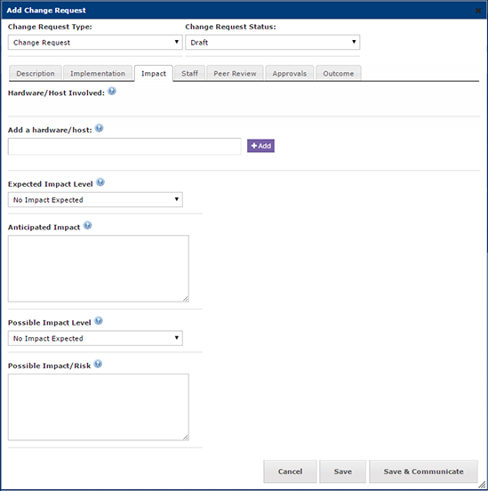Open help icon for Expected Impact Level
Image resolution: width=488 pixels, height=491 pixels.
(100, 182)
